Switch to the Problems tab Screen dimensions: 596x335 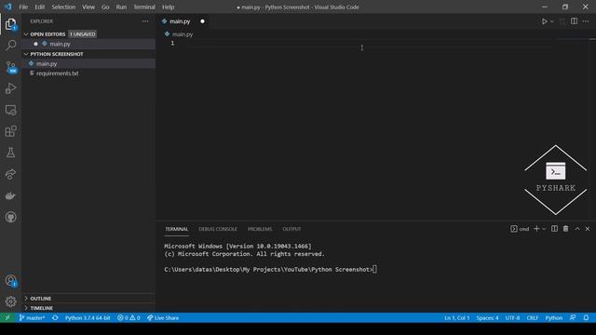[x=260, y=229]
